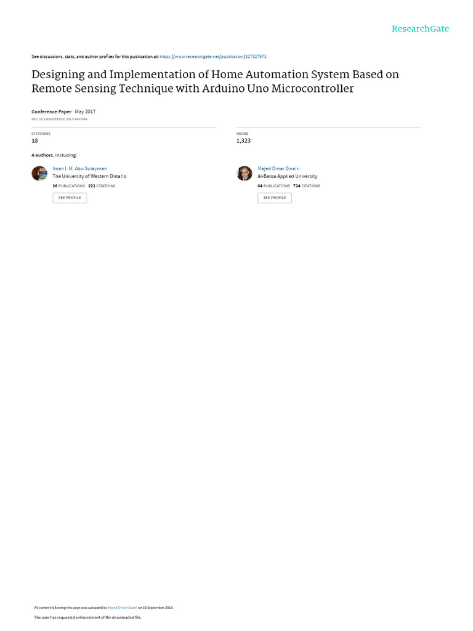Click Al-Balqa Applied University affiliation

pos(287,176)
